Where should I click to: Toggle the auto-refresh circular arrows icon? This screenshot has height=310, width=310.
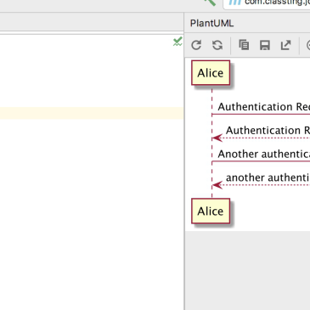pyautogui.click(x=217, y=45)
